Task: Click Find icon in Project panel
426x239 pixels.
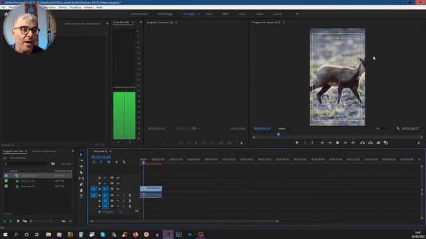Action: click(x=71, y=221)
